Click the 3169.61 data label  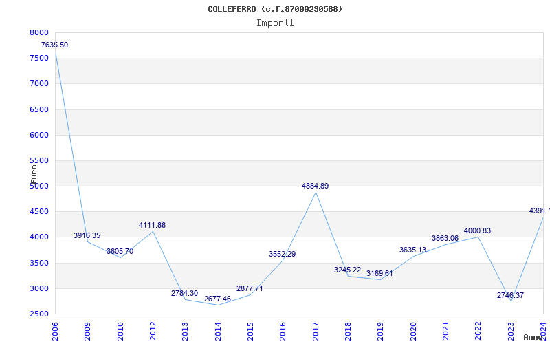click(380, 273)
